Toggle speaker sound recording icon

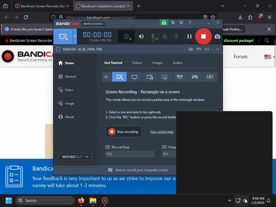tap(141, 36)
